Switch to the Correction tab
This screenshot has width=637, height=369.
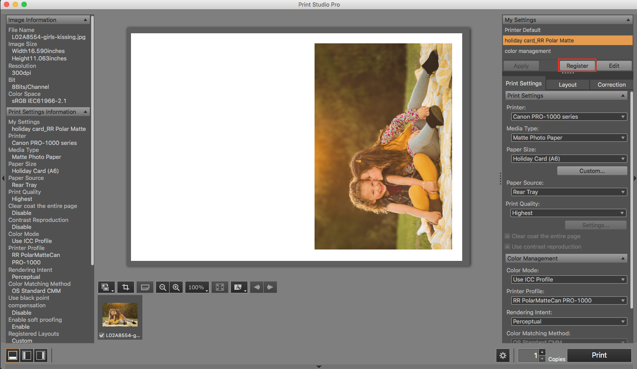611,84
